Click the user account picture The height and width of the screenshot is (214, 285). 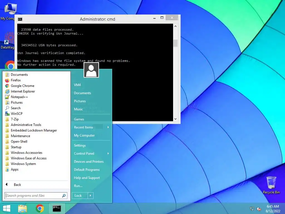[91, 70]
